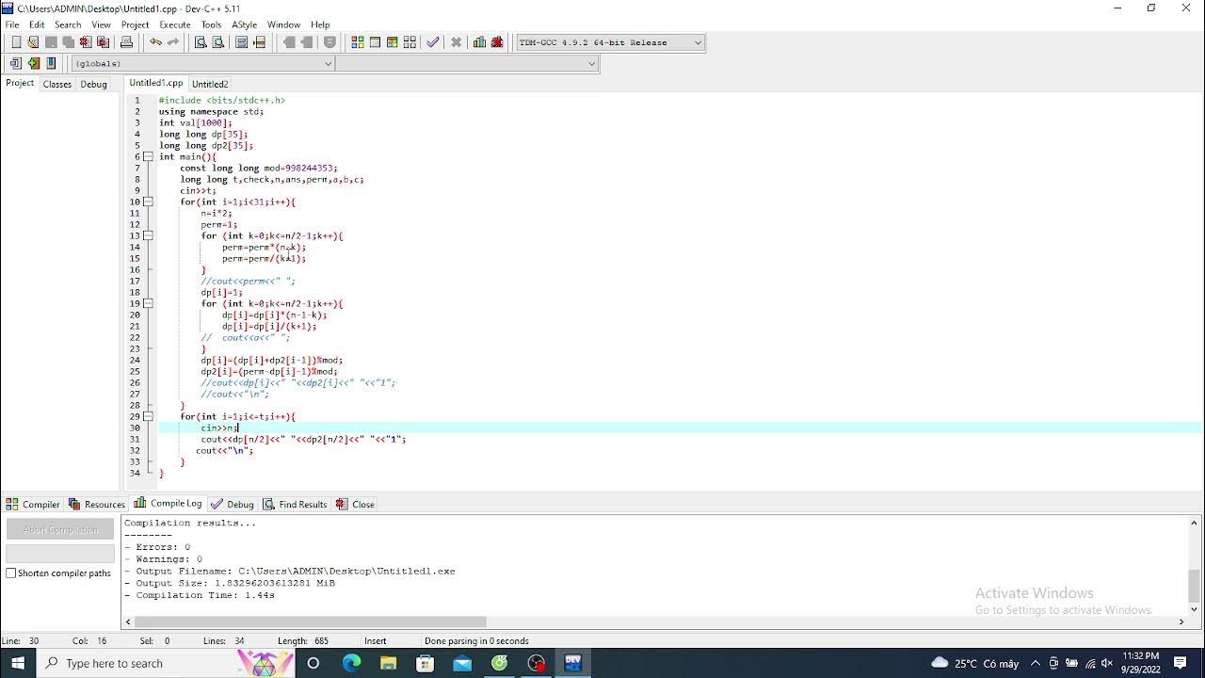
Task: Open Profile Analysis chart icon
Action: point(480,42)
